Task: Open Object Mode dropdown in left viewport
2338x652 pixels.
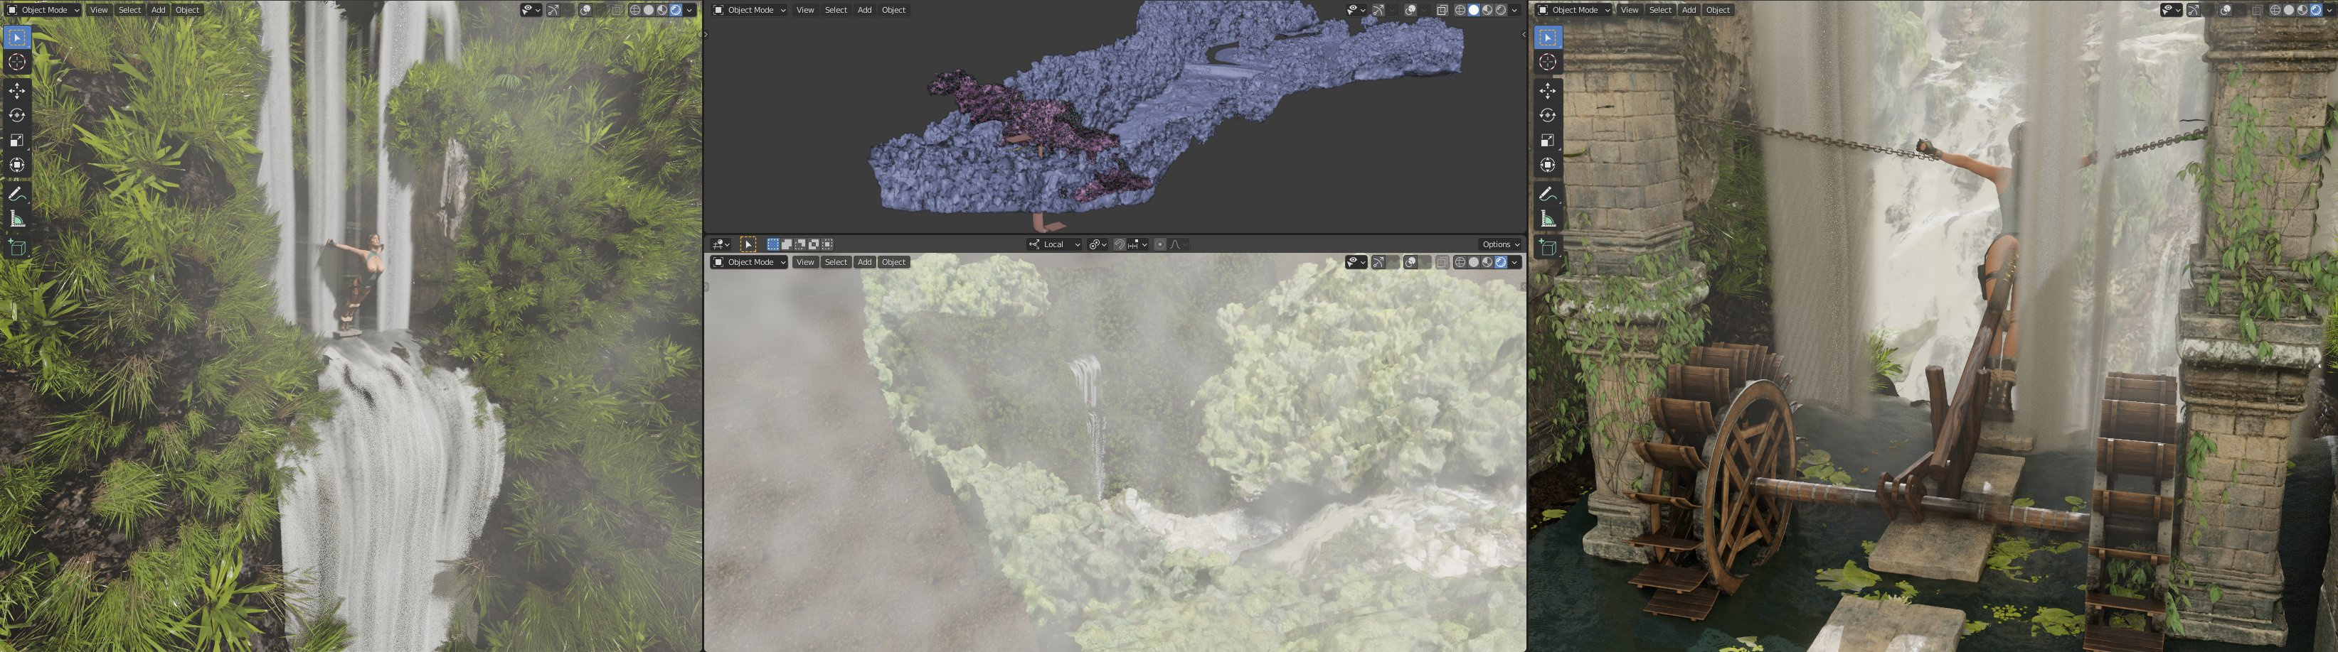Action: point(43,10)
